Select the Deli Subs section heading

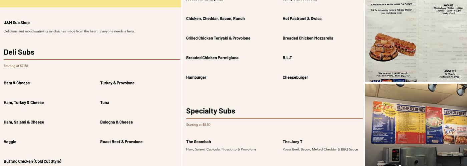pos(19,52)
